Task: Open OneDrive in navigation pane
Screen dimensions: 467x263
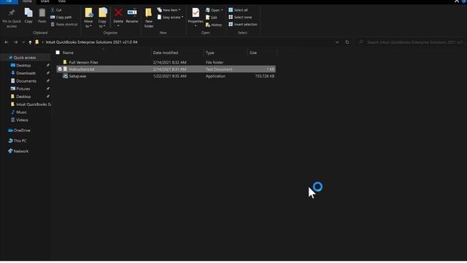Action: click(x=22, y=130)
